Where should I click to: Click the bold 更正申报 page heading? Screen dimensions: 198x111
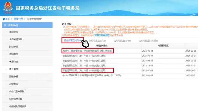point(67,24)
